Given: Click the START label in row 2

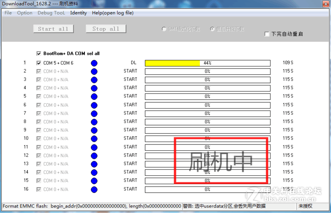Looking at the screenshot, I should 130,71.
